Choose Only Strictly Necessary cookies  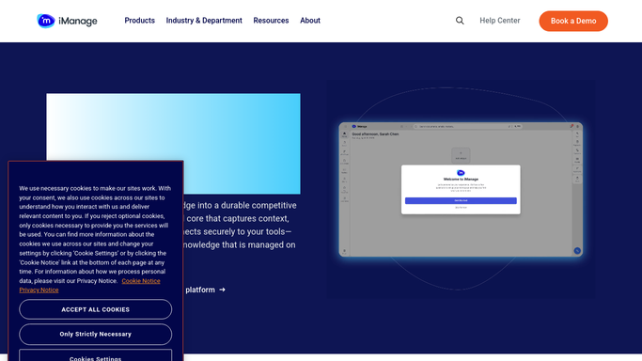click(95, 334)
